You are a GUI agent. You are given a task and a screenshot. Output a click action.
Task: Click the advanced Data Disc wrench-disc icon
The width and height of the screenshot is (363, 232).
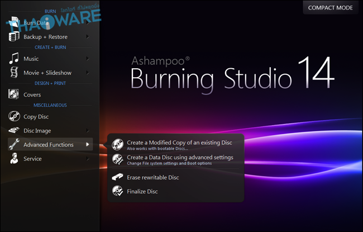pos(118,159)
